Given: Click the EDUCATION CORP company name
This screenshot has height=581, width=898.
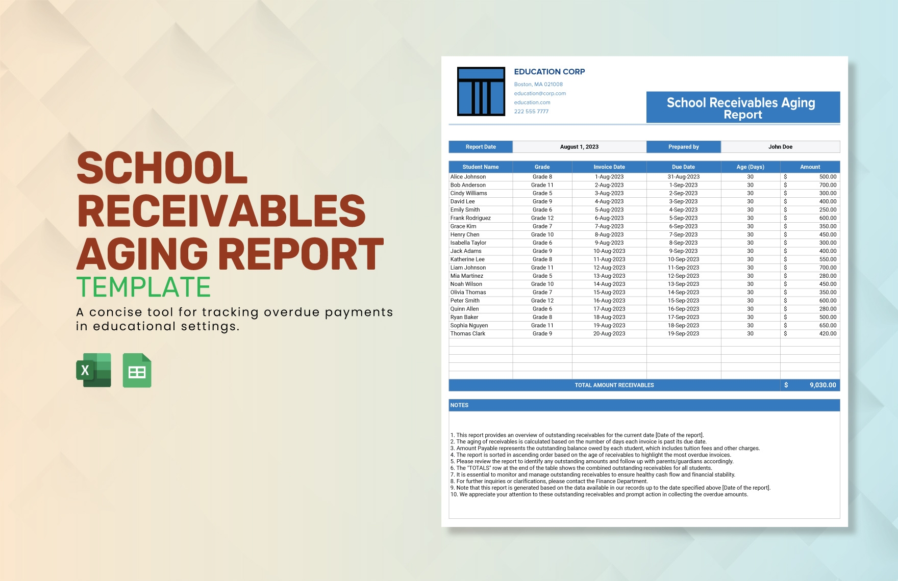Looking at the screenshot, I should pyautogui.click(x=550, y=72).
